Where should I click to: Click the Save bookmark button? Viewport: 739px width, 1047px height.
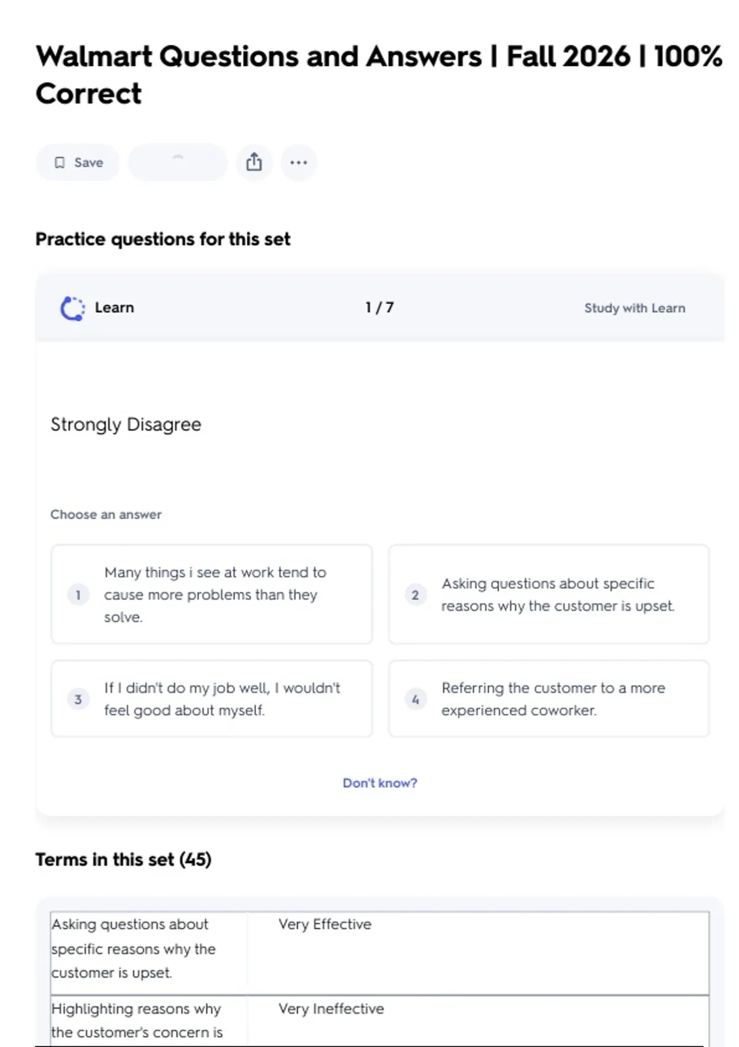coord(78,163)
